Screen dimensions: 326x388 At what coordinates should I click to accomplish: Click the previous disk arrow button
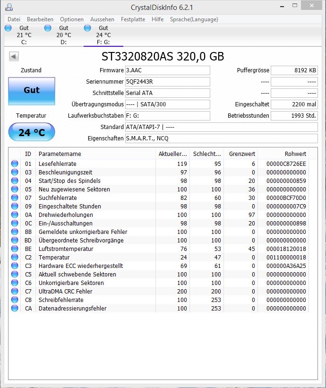tap(14, 56)
